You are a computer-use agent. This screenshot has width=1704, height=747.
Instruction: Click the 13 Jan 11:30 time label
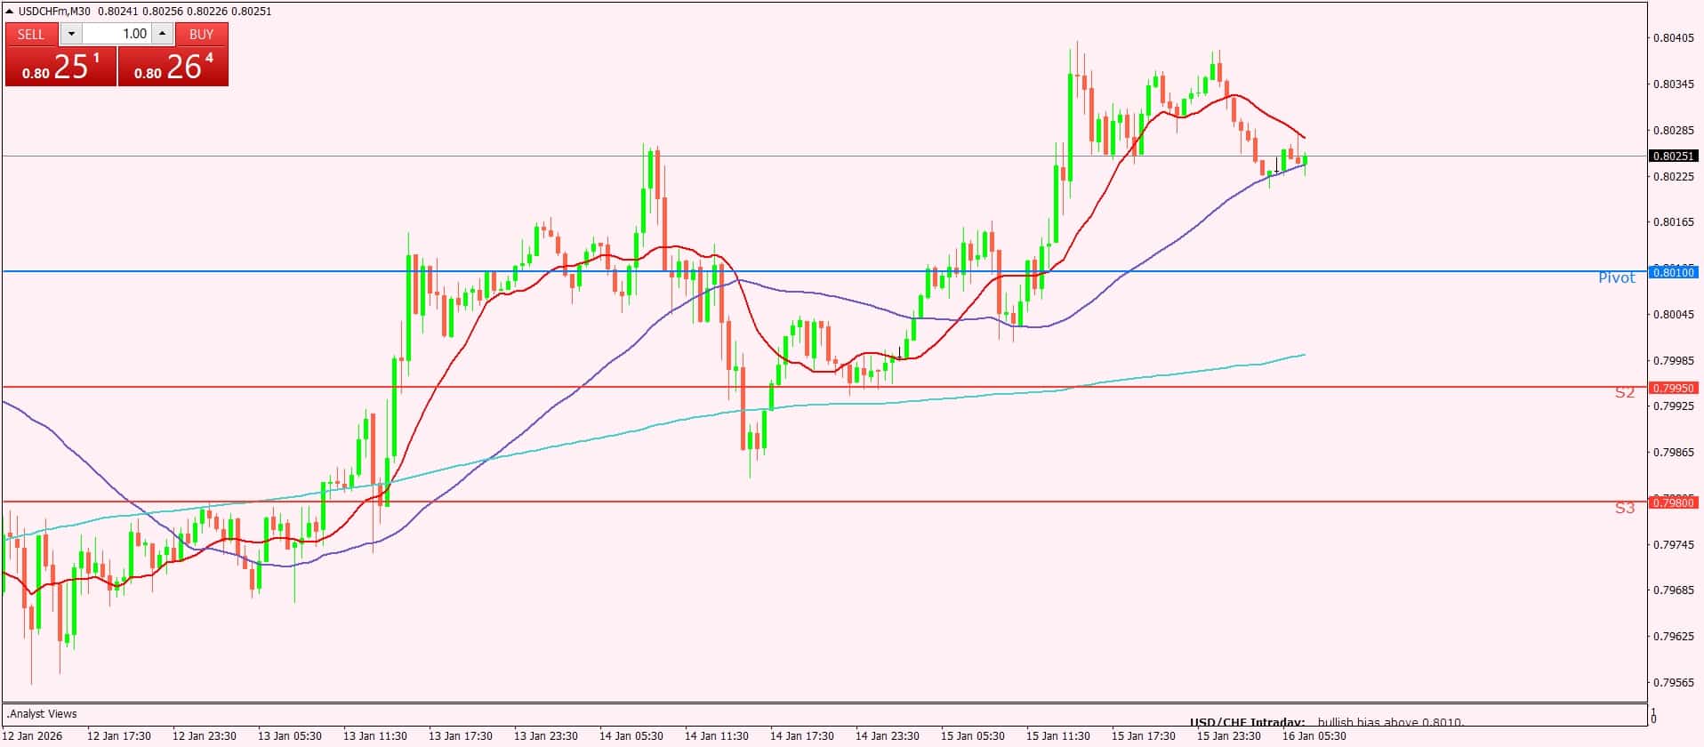(375, 735)
